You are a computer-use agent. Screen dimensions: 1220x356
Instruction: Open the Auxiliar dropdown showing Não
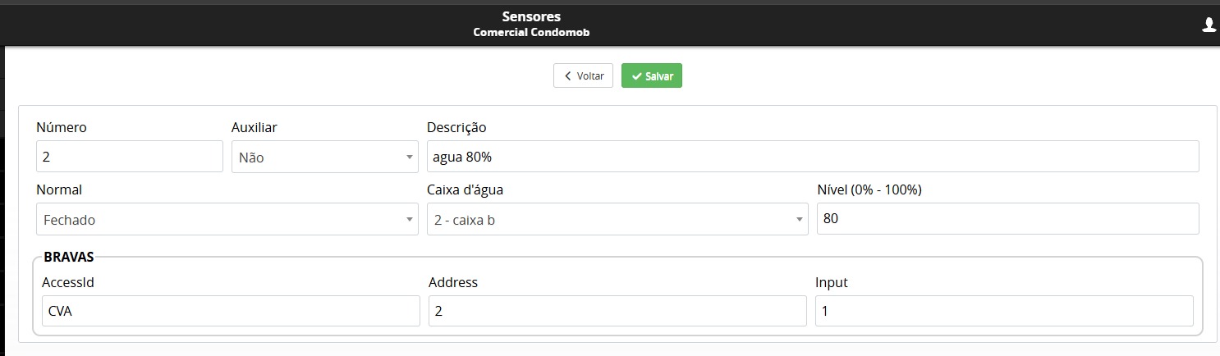[x=325, y=157]
